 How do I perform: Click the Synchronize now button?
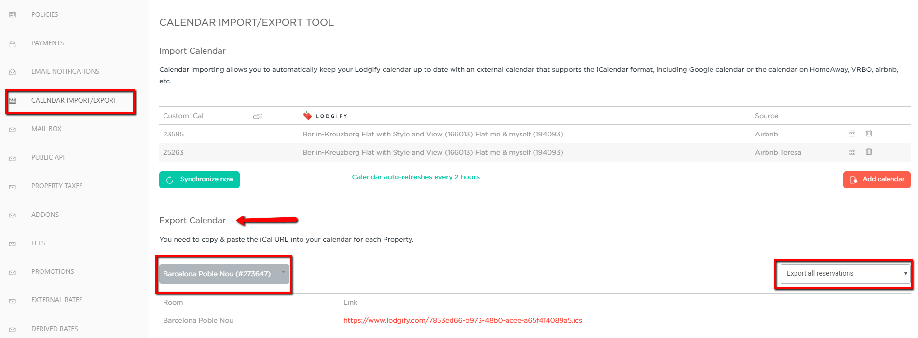point(199,179)
